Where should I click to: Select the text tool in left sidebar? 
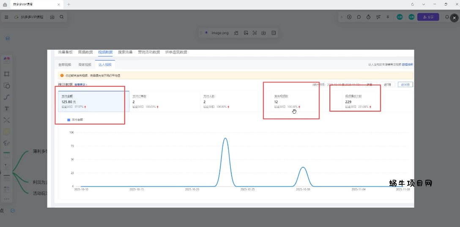point(7,109)
